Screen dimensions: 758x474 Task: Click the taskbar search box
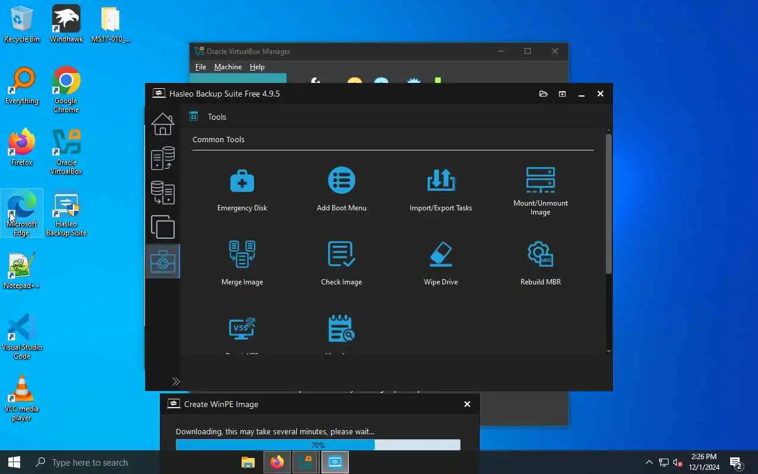[x=130, y=462]
